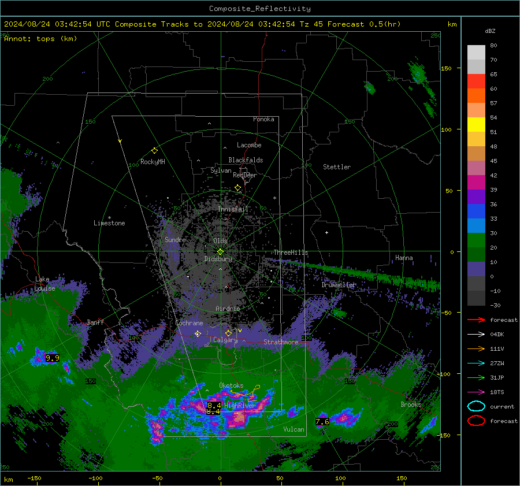Image resolution: width=520 pixels, height=486 pixels.
Task: Click the Composite Tracks timestamp header text
Action: tap(202, 24)
